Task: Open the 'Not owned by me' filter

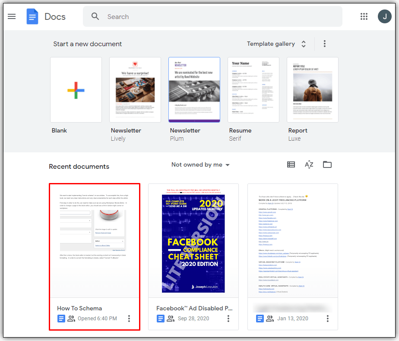Action: (200, 164)
